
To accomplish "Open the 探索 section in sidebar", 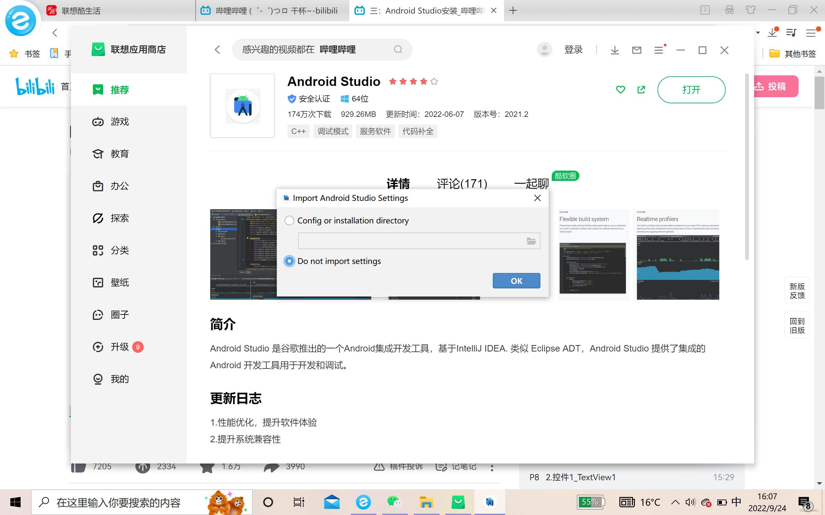I will tap(129, 218).
